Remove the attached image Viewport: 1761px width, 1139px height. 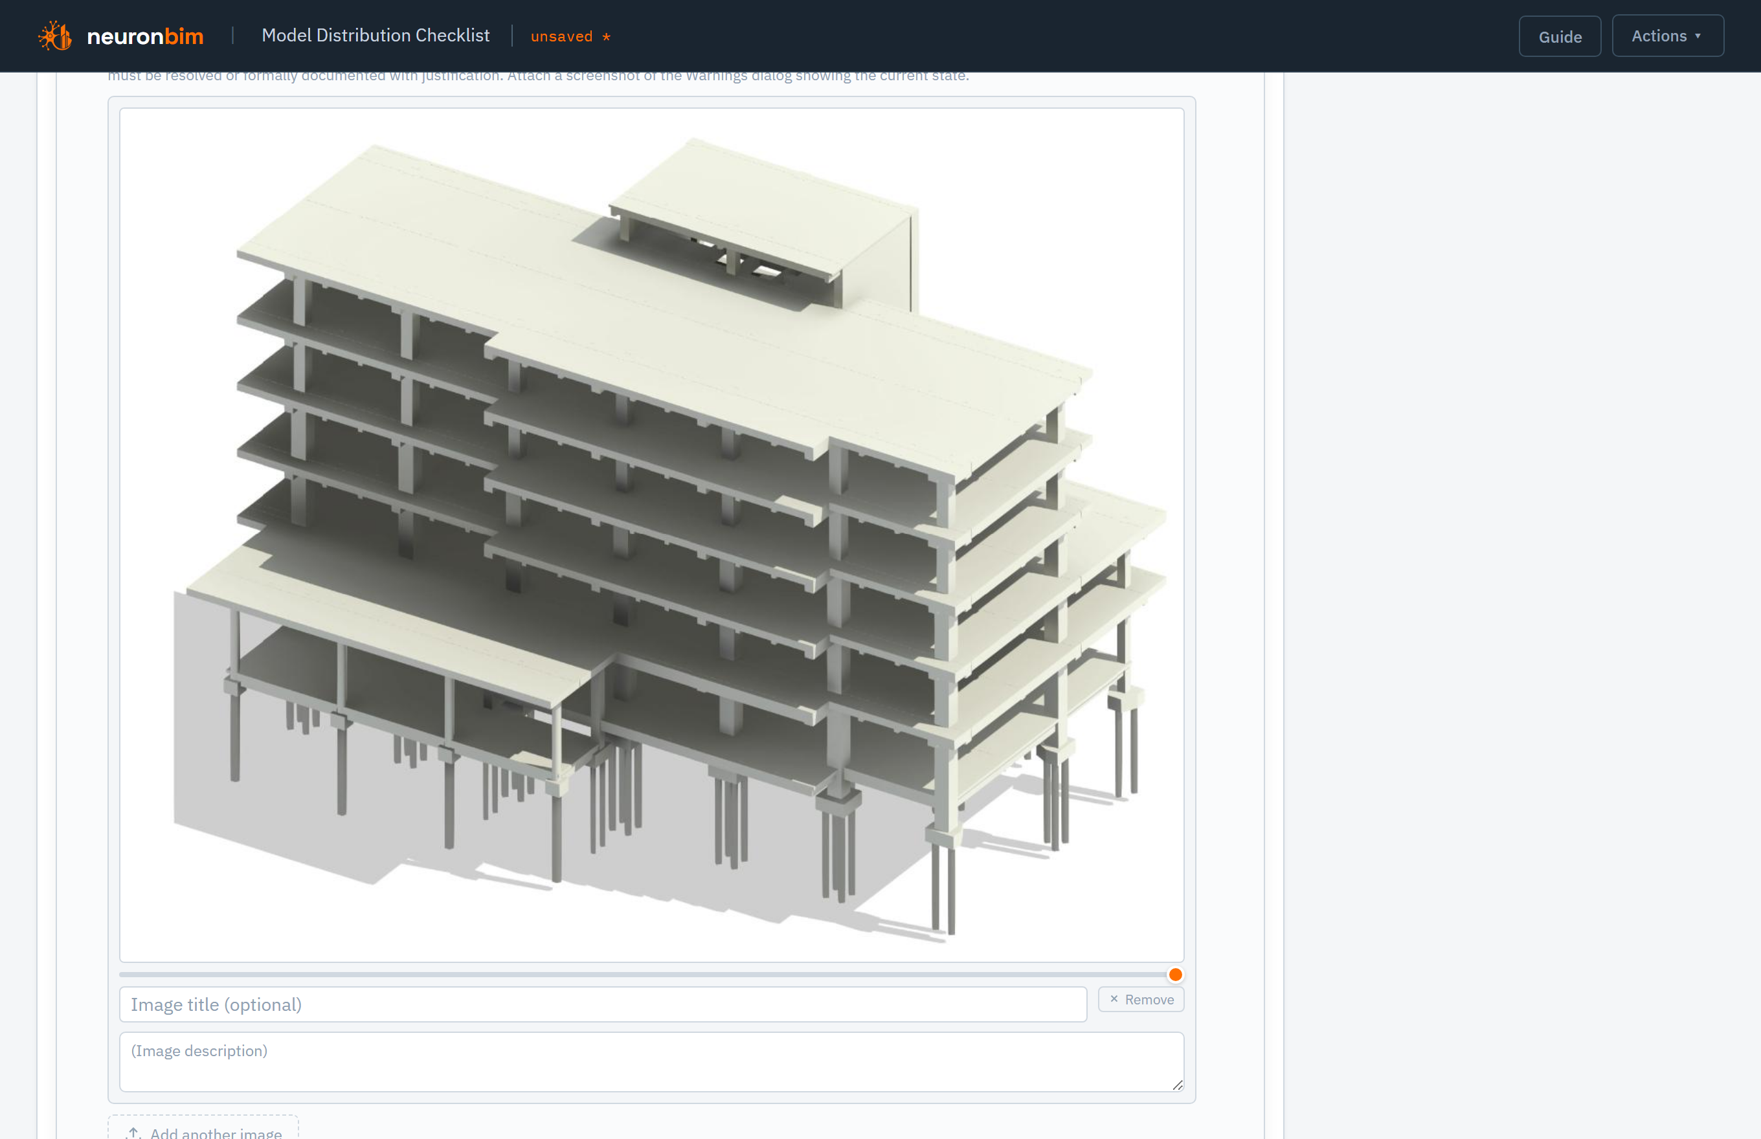(x=1141, y=999)
